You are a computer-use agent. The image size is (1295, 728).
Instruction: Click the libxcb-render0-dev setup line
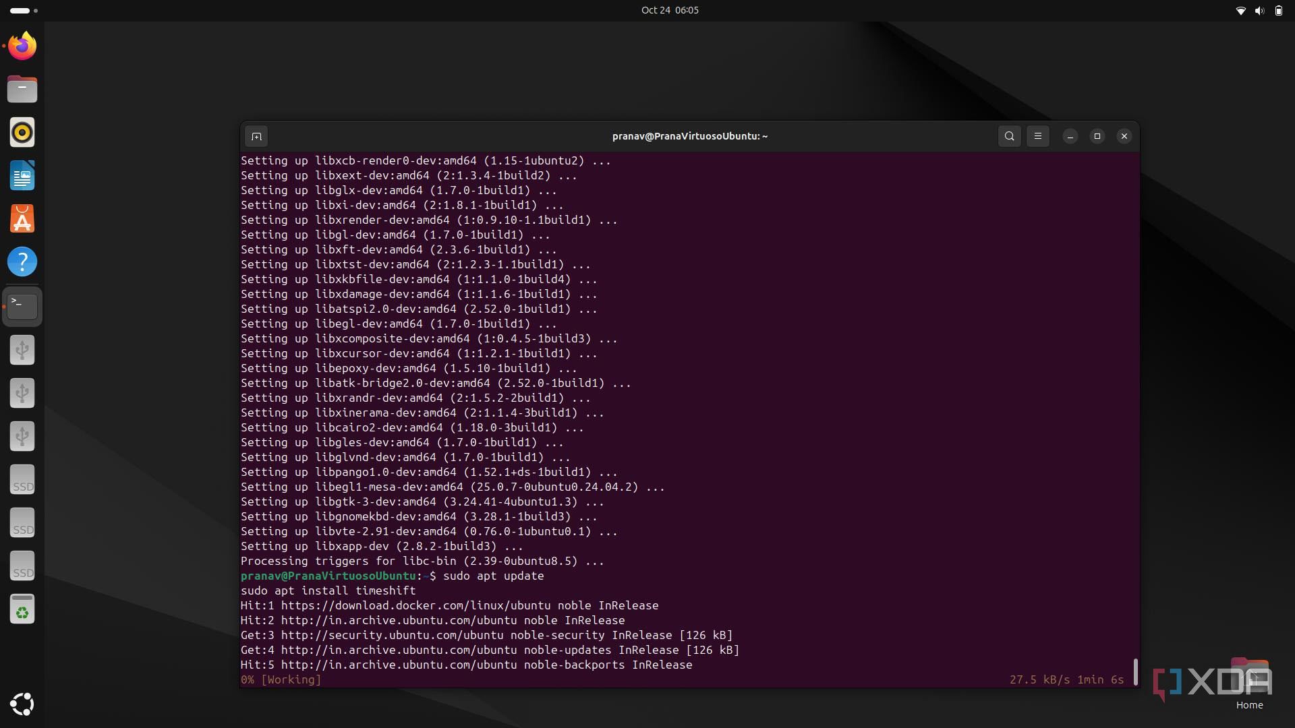click(x=426, y=160)
